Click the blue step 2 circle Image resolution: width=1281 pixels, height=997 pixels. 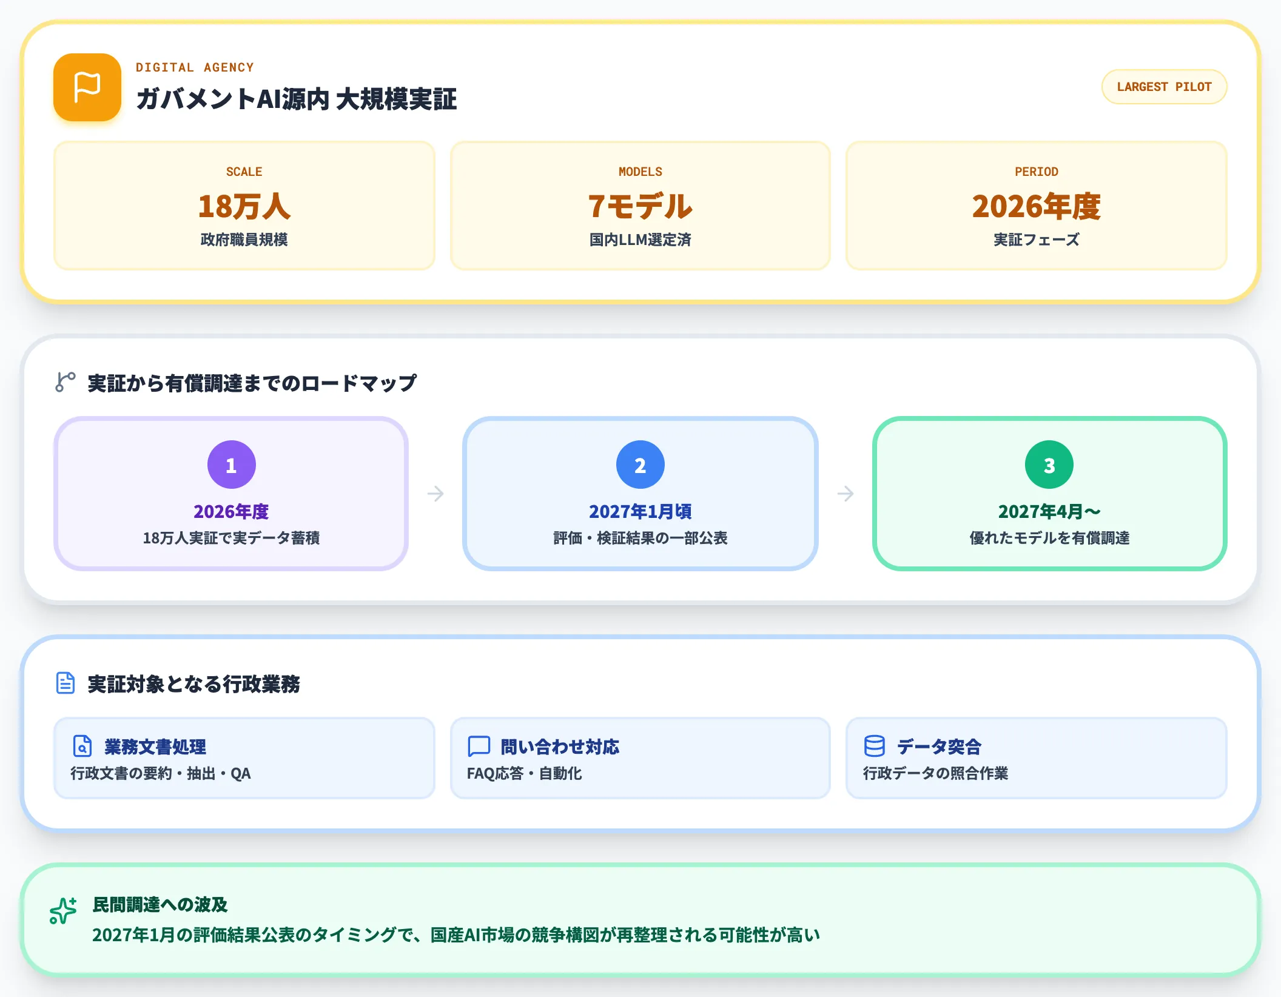640,465
